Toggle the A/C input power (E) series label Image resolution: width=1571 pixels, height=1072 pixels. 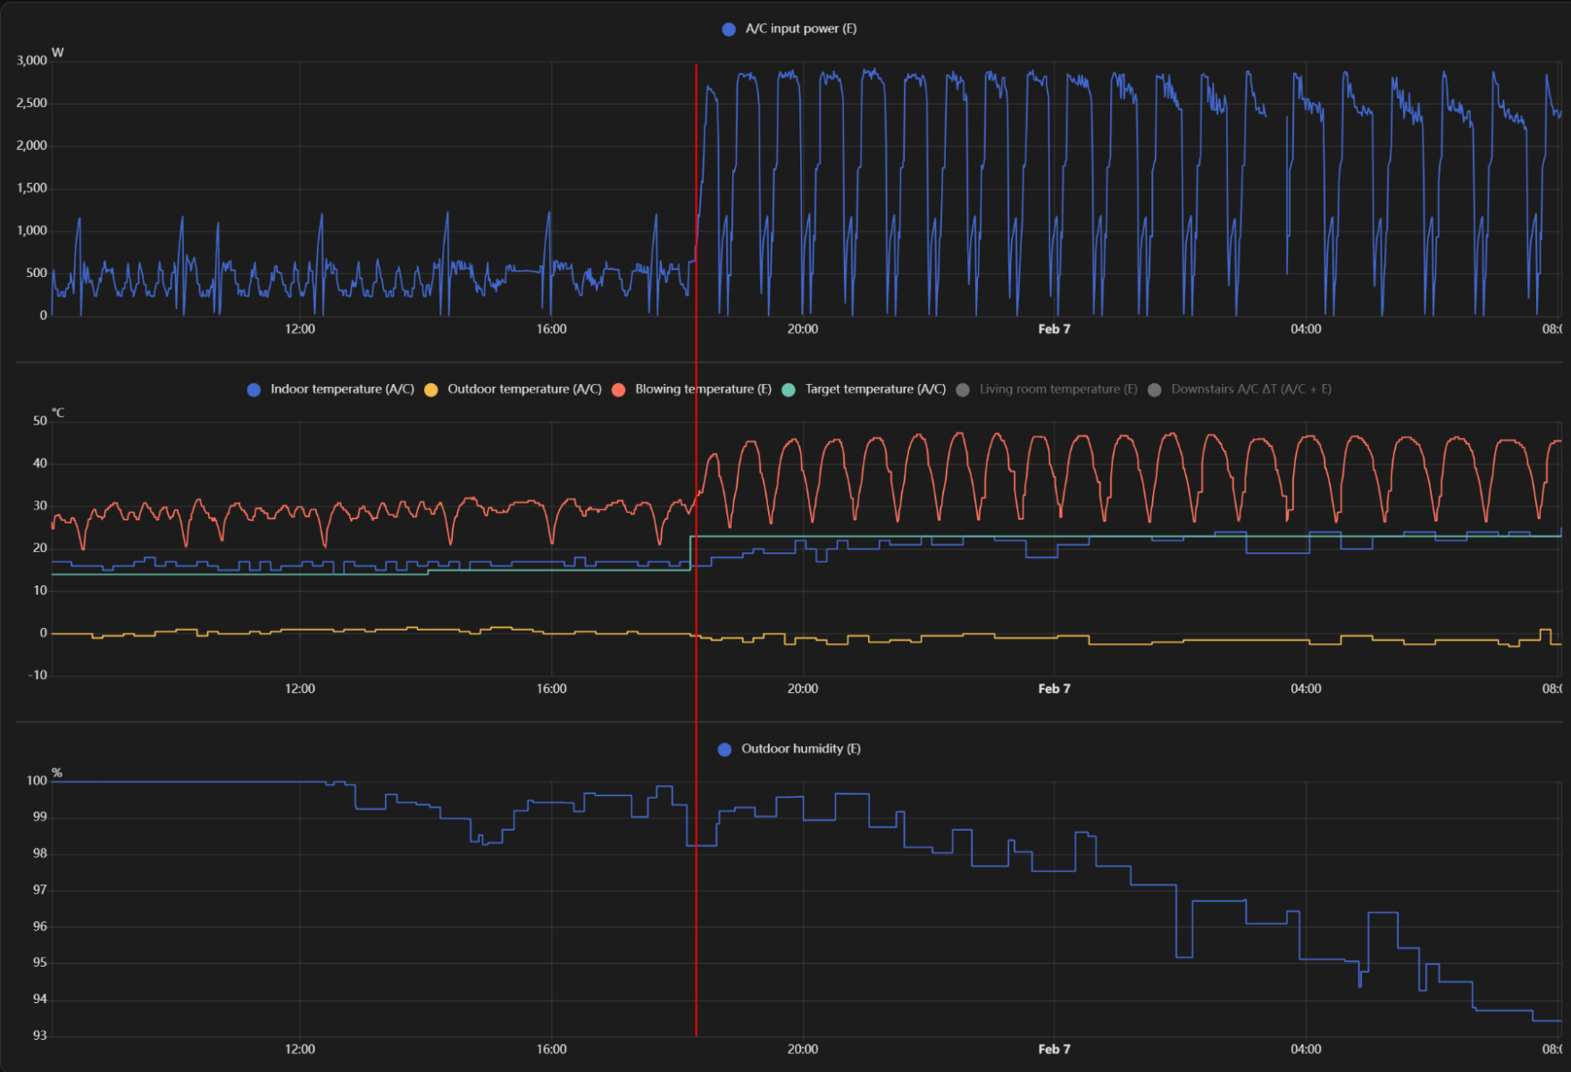[x=800, y=29]
